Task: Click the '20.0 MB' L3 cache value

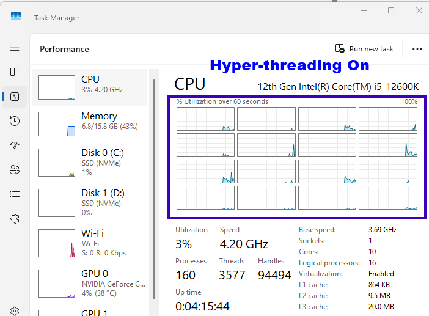Action: click(x=381, y=307)
